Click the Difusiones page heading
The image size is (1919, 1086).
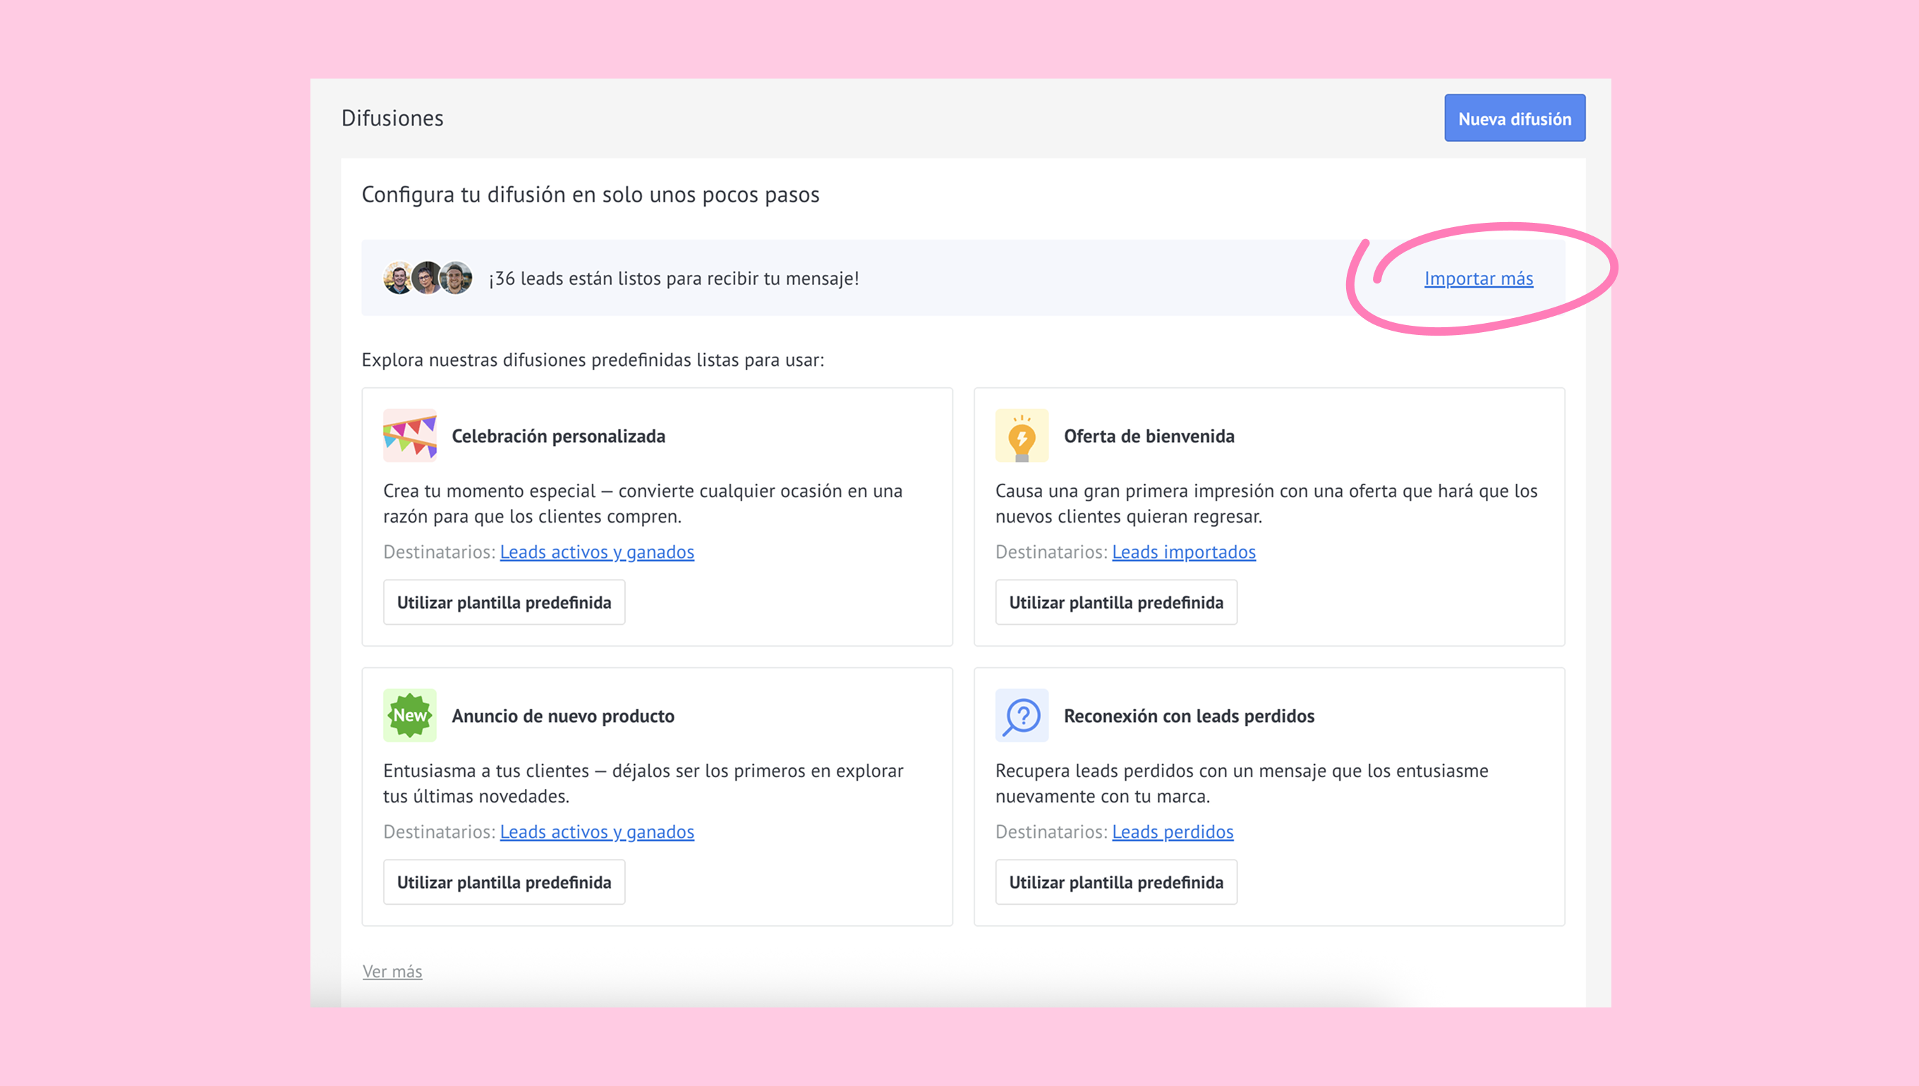tap(392, 118)
